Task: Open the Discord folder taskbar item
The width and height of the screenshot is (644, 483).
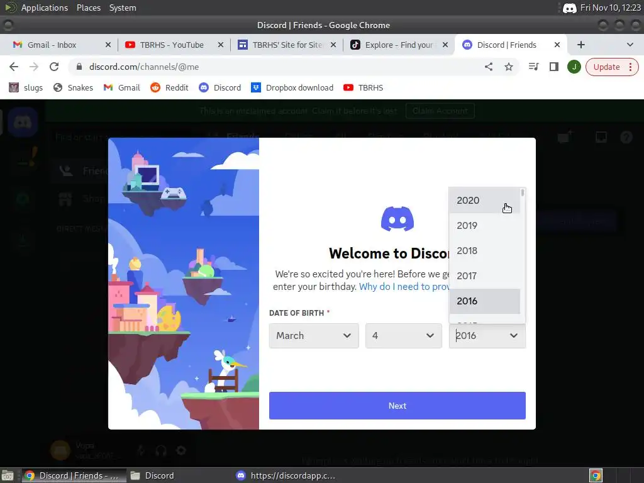Action: point(152,475)
